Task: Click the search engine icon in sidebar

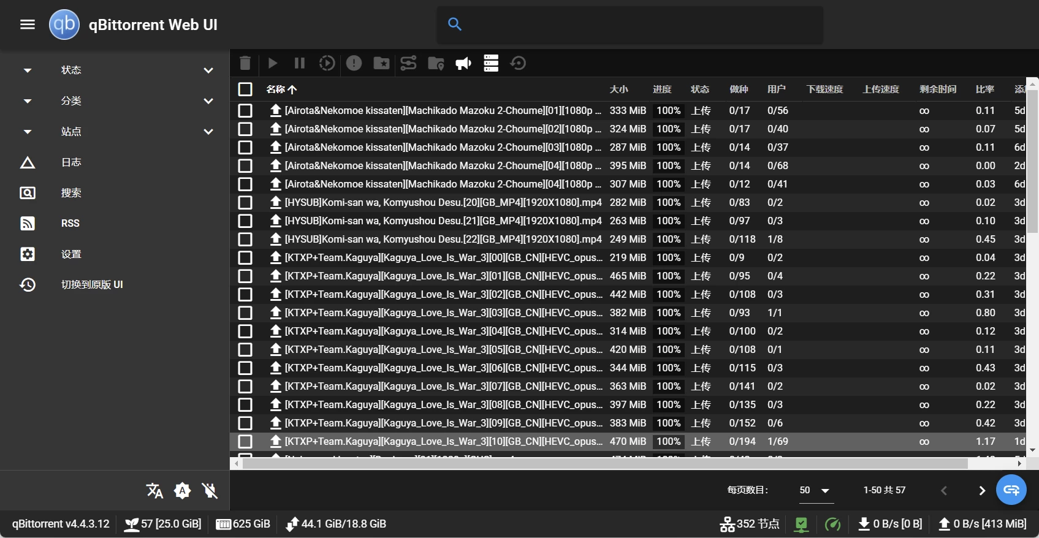Action: point(28,193)
